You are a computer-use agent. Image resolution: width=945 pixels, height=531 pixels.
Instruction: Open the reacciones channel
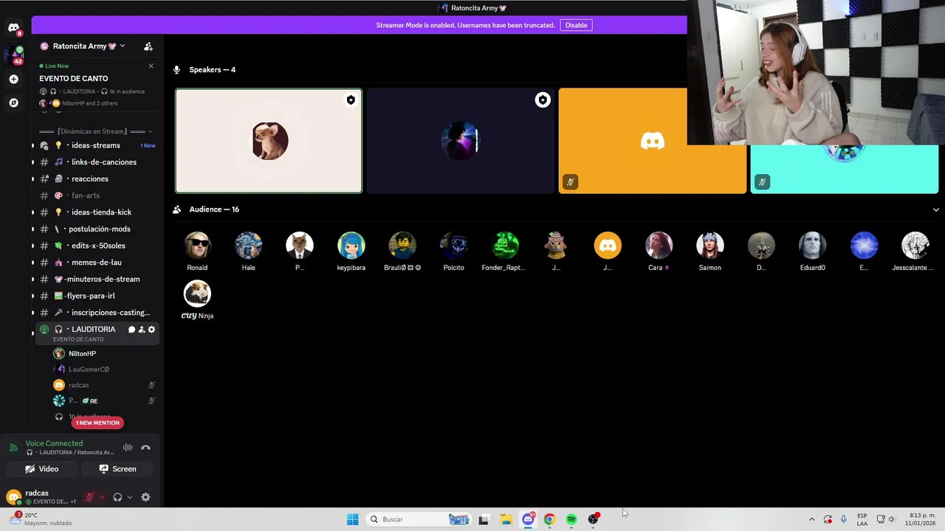pyautogui.click(x=97, y=178)
